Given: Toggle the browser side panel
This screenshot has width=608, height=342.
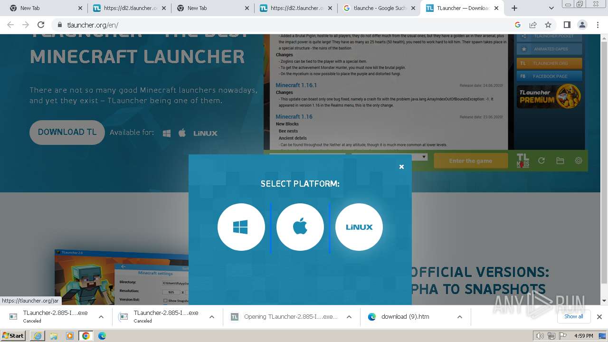Looking at the screenshot, I should pos(567,25).
